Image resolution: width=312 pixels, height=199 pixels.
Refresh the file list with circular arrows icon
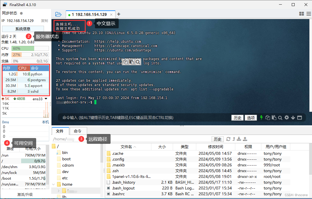coord(228,139)
